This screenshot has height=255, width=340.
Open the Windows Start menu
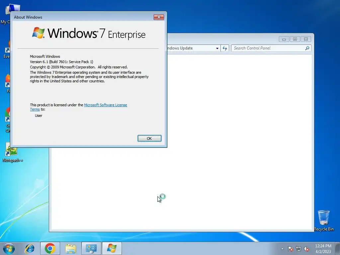pyautogui.click(x=9, y=248)
